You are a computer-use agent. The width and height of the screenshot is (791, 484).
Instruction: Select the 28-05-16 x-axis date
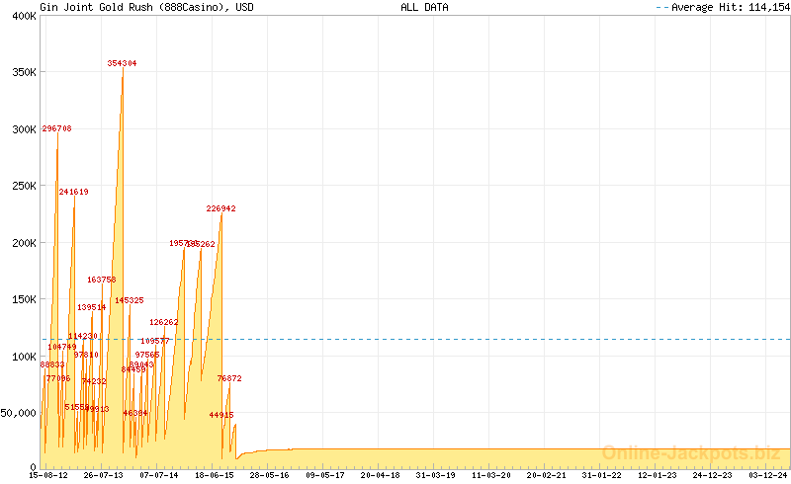tap(269, 475)
